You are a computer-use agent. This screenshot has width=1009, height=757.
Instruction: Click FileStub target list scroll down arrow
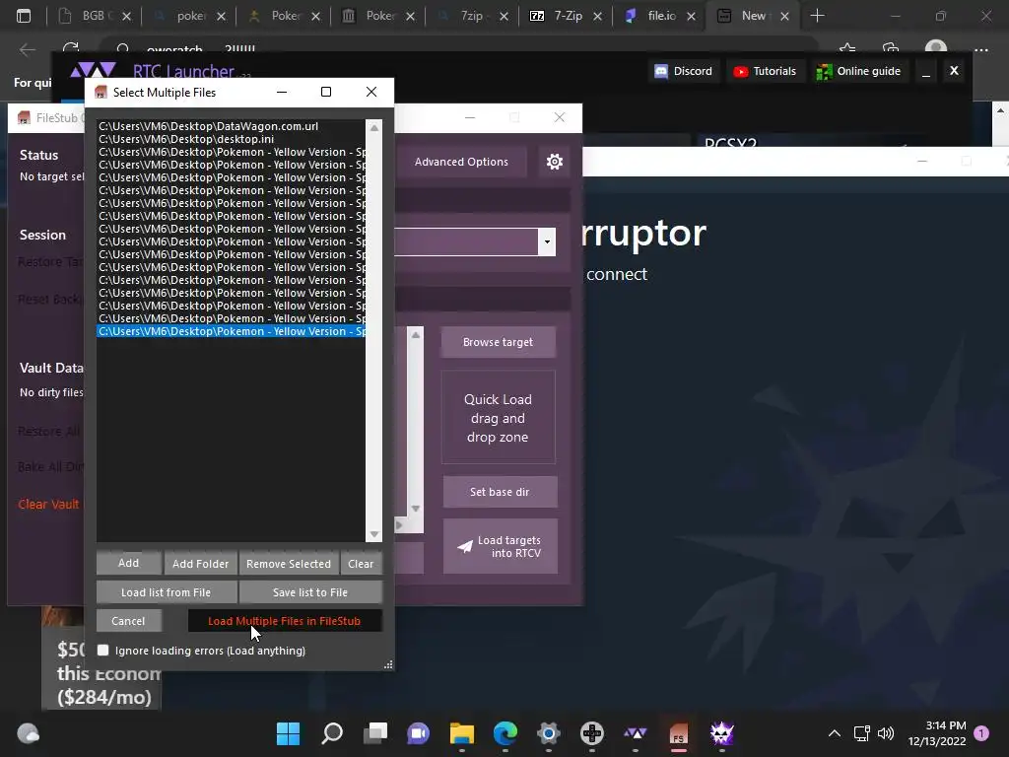pos(416,509)
